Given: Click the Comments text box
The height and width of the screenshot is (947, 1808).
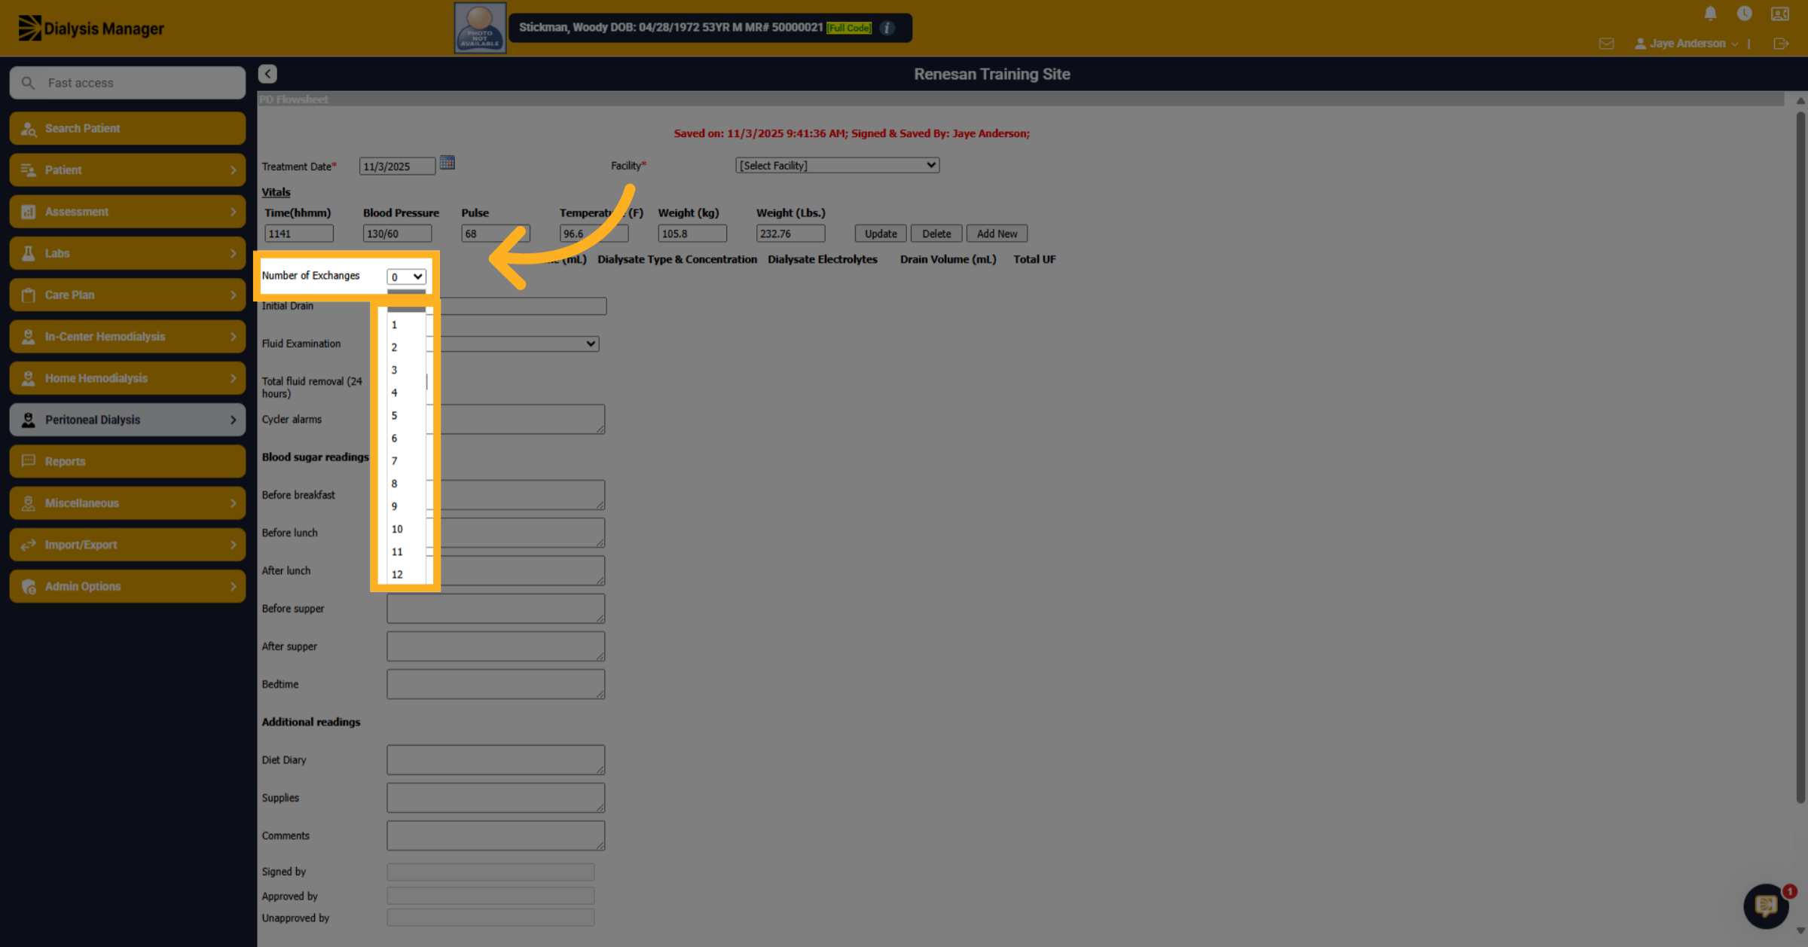Looking at the screenshot, I should [496, 835].
